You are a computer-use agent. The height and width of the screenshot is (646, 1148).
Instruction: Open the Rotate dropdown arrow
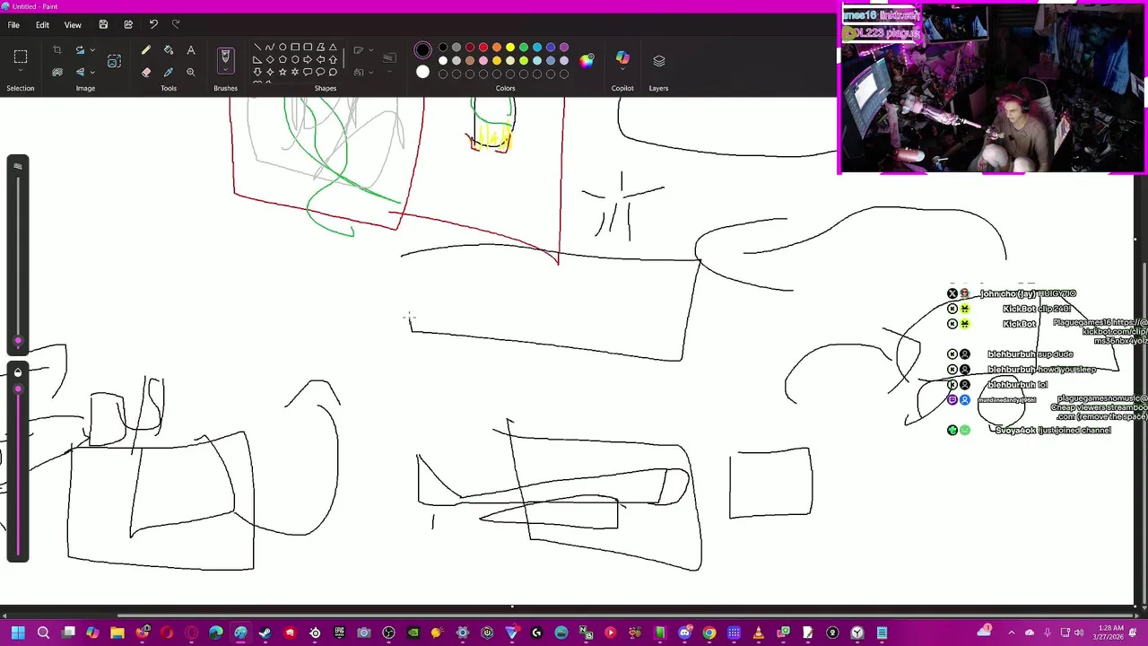pyautogui.click(x=92, y=50)
